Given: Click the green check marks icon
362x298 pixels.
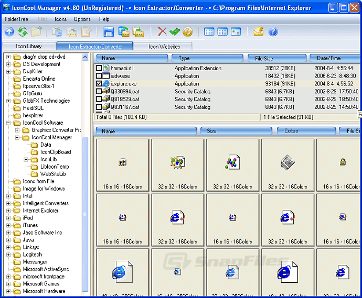Looking at the screenshot, I should (x=175, y=31).
